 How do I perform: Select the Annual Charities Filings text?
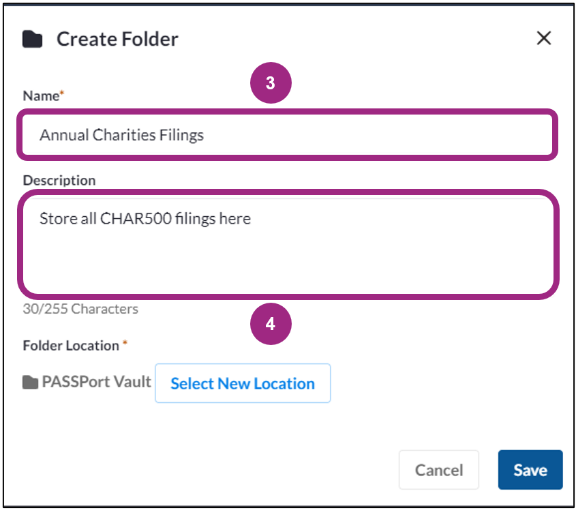tap(121, 135)
